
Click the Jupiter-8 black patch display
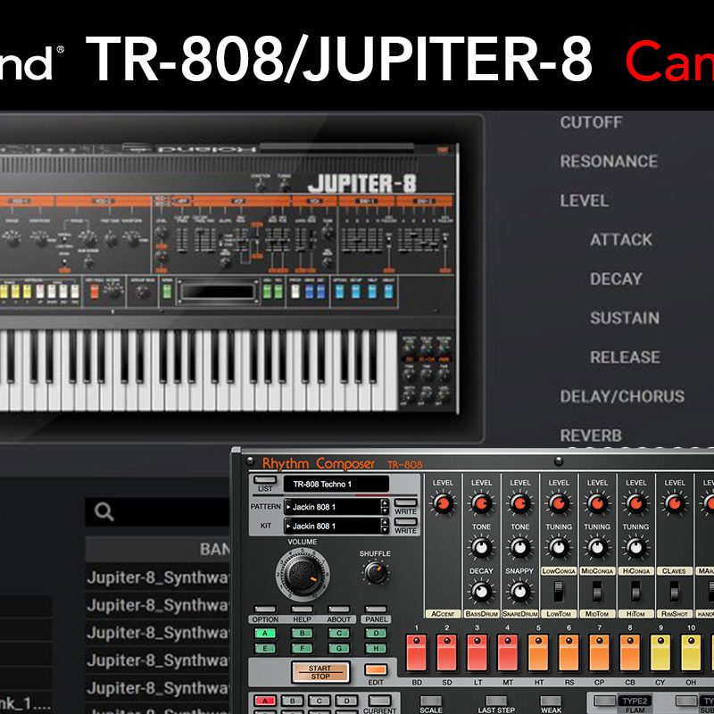click(x=218, y=292)
